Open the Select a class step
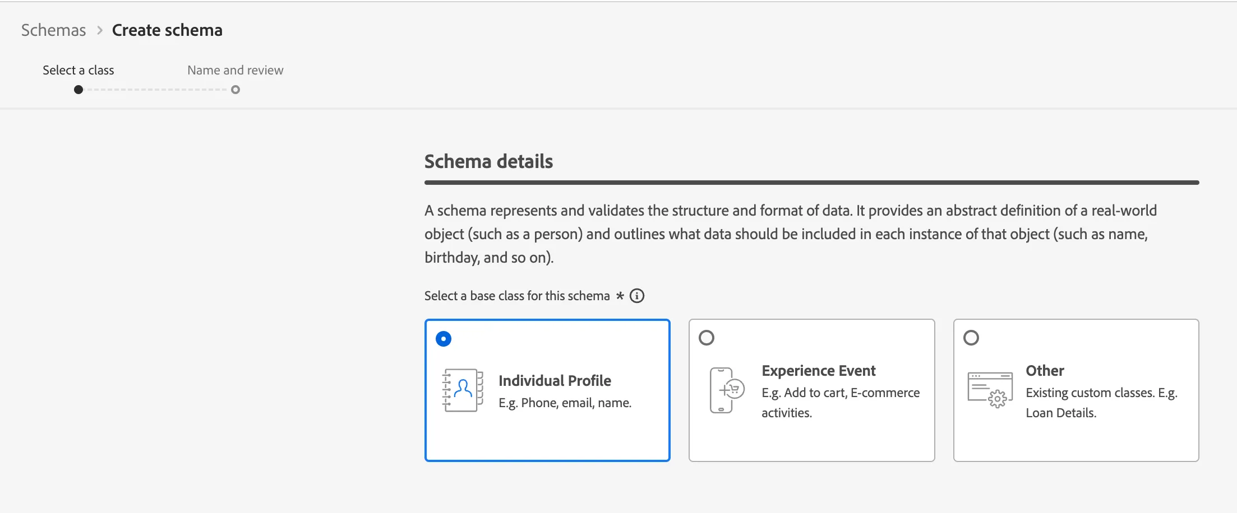The width and height of the screenshot is (1237, 513). click(79, 70)
